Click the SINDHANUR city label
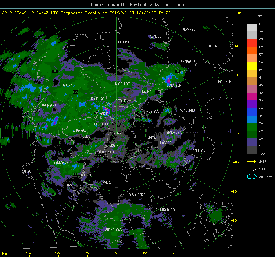The height and width of the screenshot is (257, 275). (x=188, y=110)
